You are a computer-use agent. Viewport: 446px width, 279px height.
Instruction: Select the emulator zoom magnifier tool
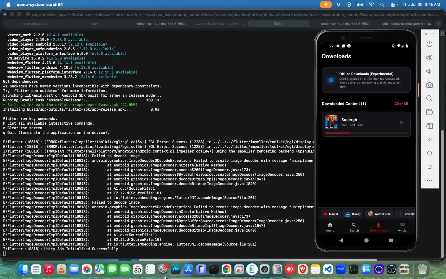click(x=429, y=99)
